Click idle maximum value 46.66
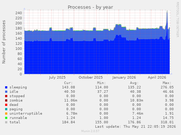 tap(168, 92)
